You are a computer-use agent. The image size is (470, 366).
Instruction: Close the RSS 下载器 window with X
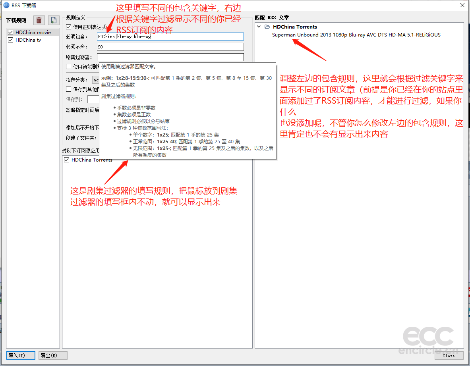coord(462,5)
